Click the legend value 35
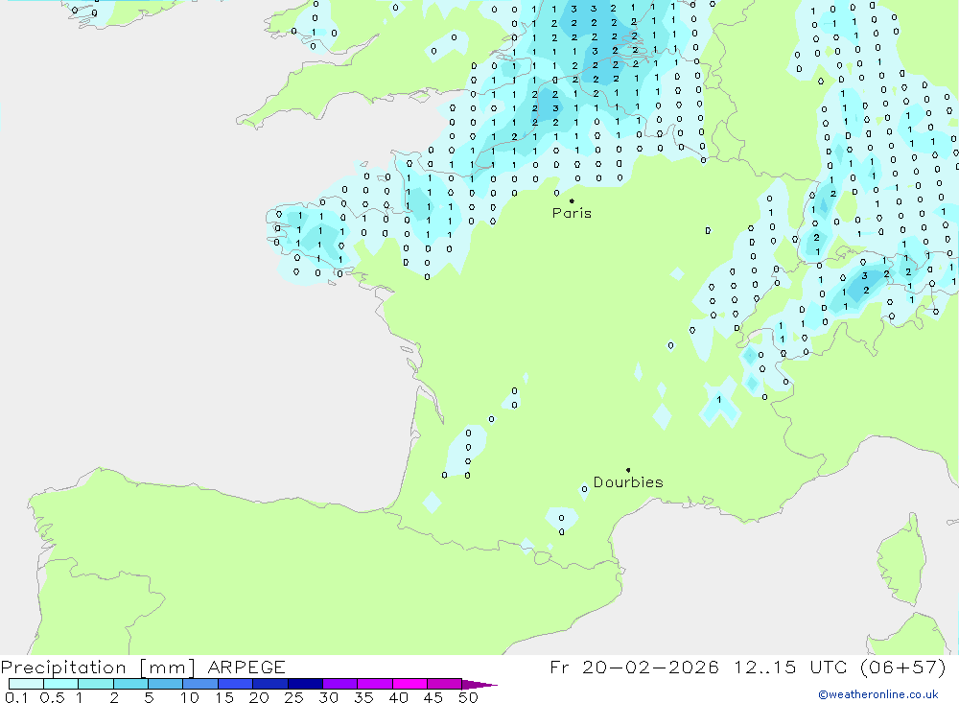Viewport: 959px width, 703px height. click(x=363, y=697)
